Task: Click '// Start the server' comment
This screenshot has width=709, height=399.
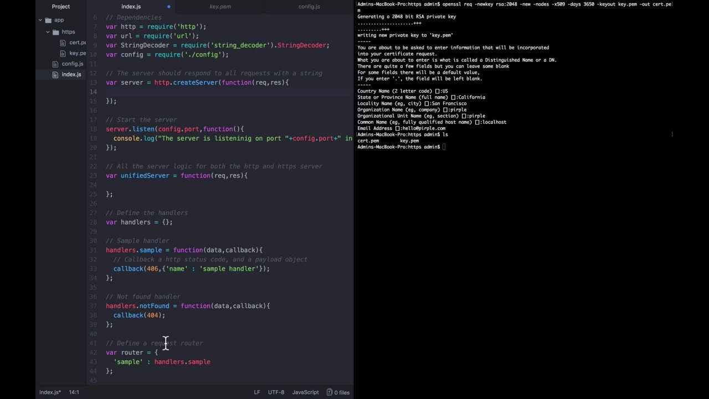Action: 141,120
